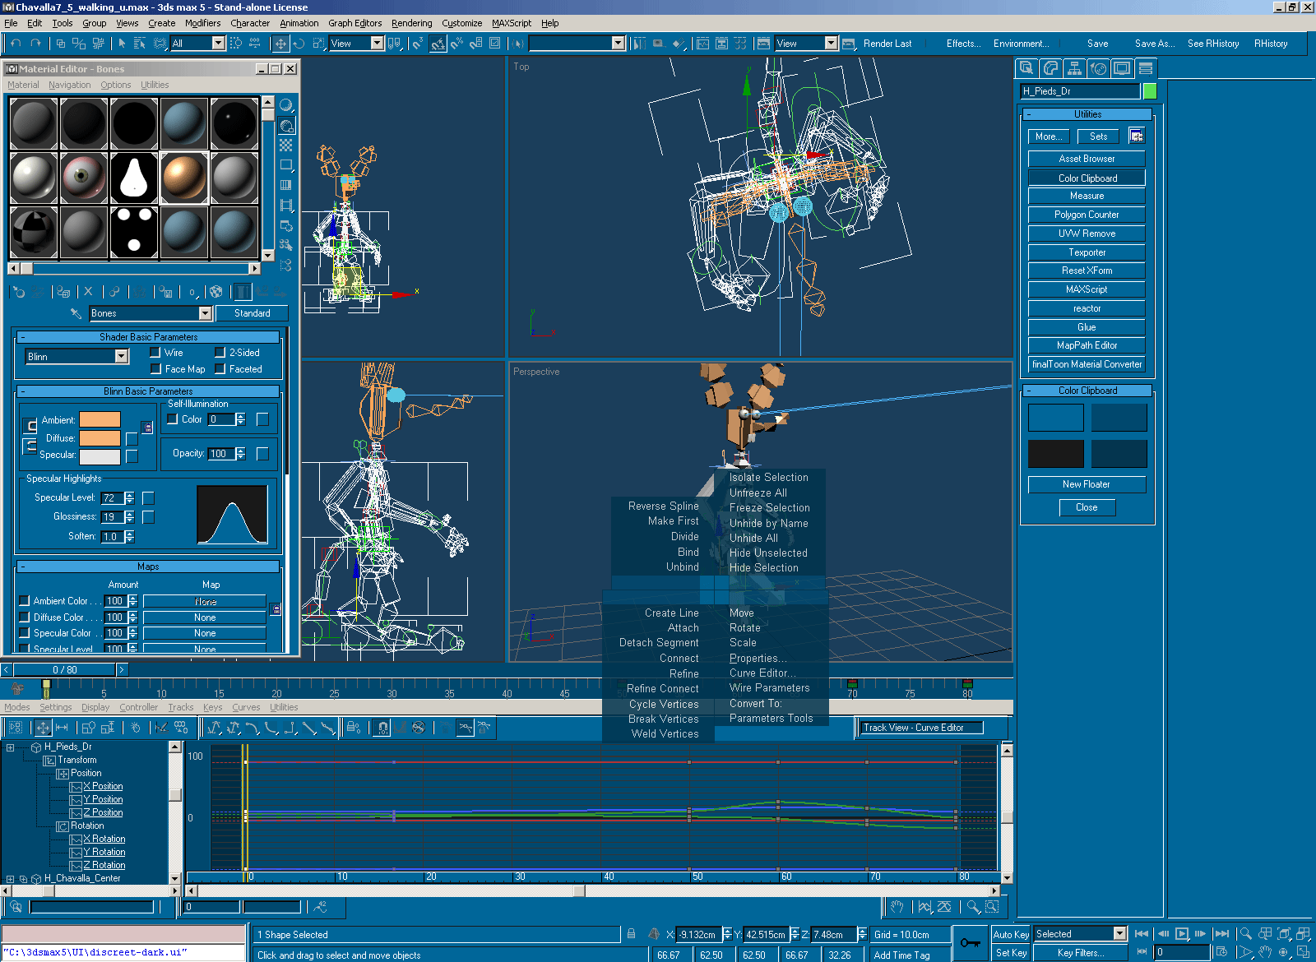This screenshot has width=1316, height=962.
Task: Activate the Pan view hand tool
Action: point(1267,952)
